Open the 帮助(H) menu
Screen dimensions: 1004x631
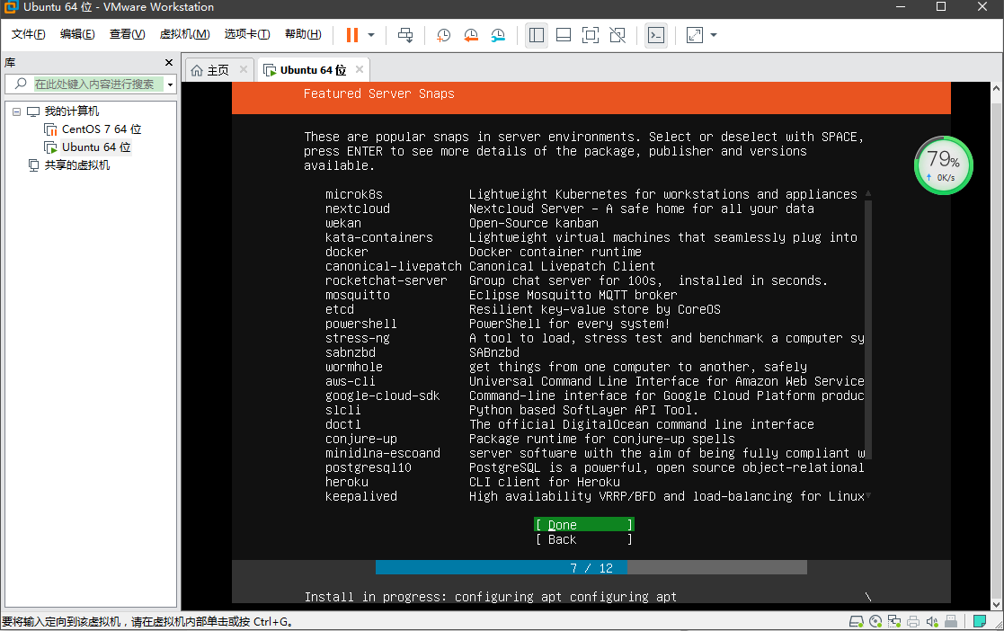coord(303,34)
